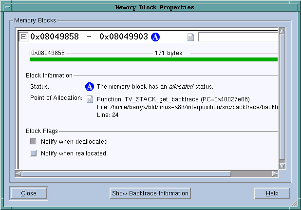301x210 pixels.
Task: Click the TV_STACK_get_backtrace function line
Action: (173, 99)
